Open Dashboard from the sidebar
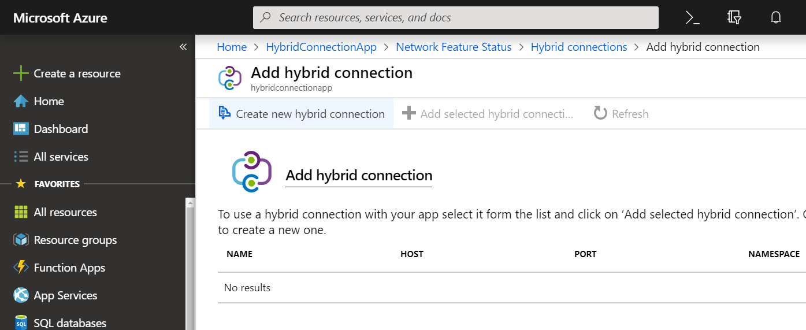The height and width of the screenshot is (330, 806). click(x=61, y=129)
